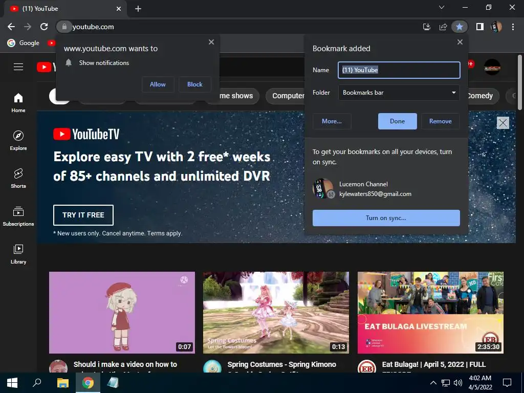Open Chrome three-dot menu

coord(513,27)
